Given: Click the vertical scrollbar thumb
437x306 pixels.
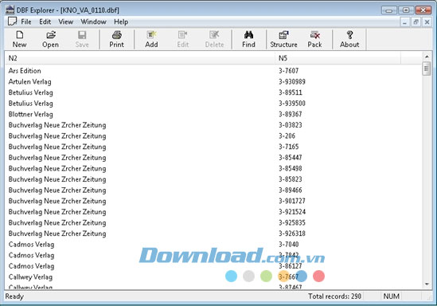Looking at the screenshot, I should pos(427,69).
